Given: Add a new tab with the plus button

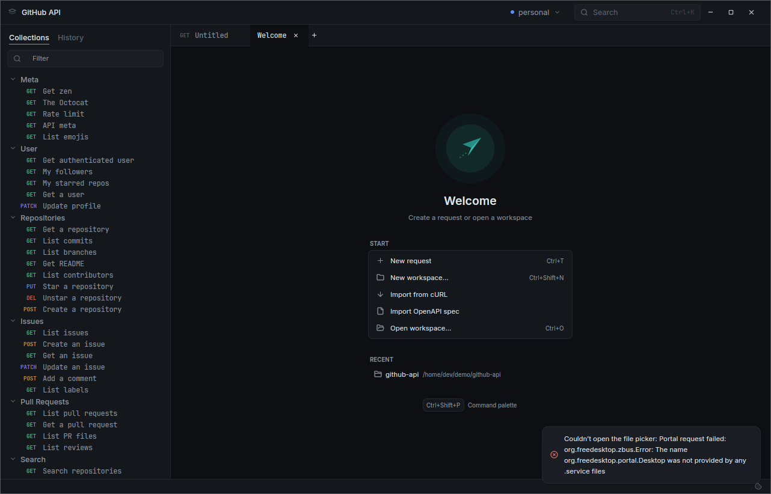Looking at the screenshot, I should pyautogui.click(x=314, y=35).
